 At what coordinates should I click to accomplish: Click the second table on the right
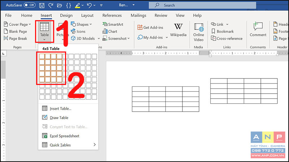pyautogui.click(x=244, y=91)
